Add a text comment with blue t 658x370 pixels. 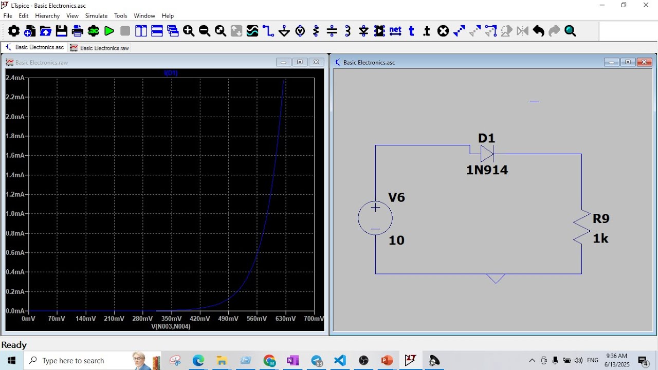(x=411, y=31)
